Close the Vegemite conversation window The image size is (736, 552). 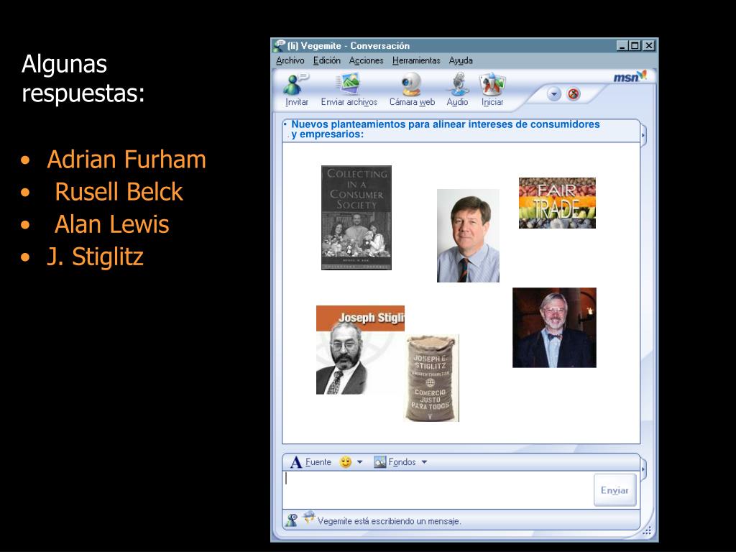pos(648,46)
